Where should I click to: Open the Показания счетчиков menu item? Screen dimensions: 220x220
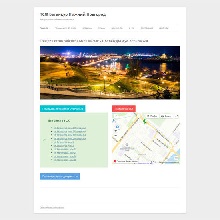pyautogui.click(x=66, y=28)
